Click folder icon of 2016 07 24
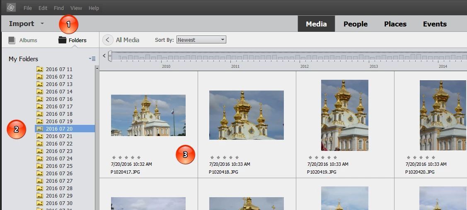Screen dimensions: 467x210 click(40, 158)
